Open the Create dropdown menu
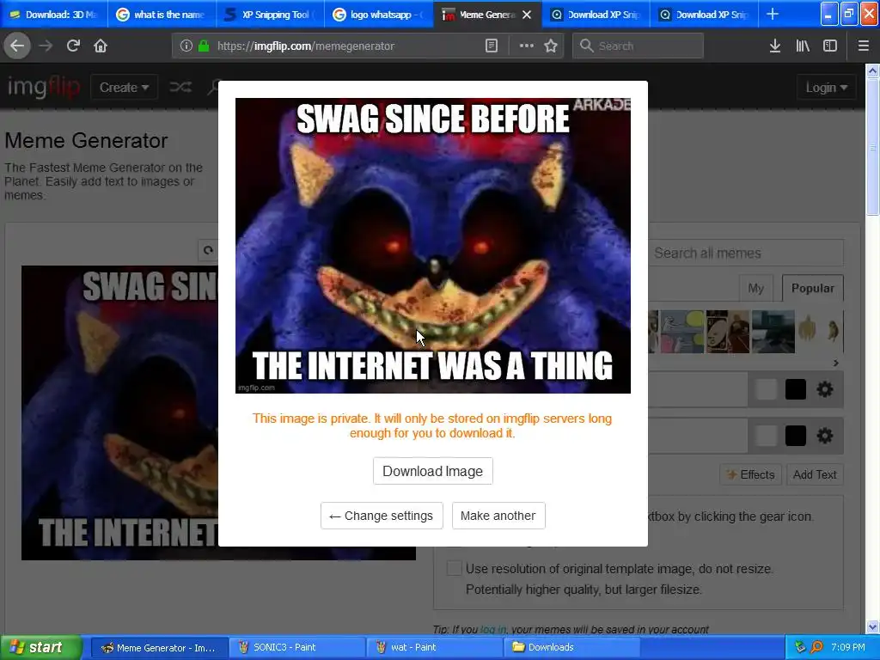The height and width of the screenshot is (660, 880). 124,88
